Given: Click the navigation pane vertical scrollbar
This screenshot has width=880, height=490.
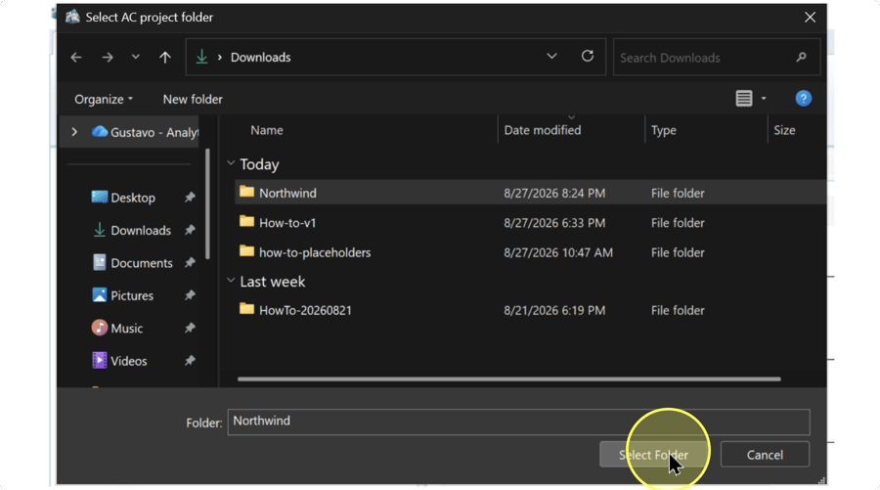Looking at the screenshot, I should 207,203.
